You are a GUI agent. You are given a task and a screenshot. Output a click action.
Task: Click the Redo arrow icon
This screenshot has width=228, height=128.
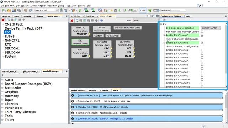(31, 10)
